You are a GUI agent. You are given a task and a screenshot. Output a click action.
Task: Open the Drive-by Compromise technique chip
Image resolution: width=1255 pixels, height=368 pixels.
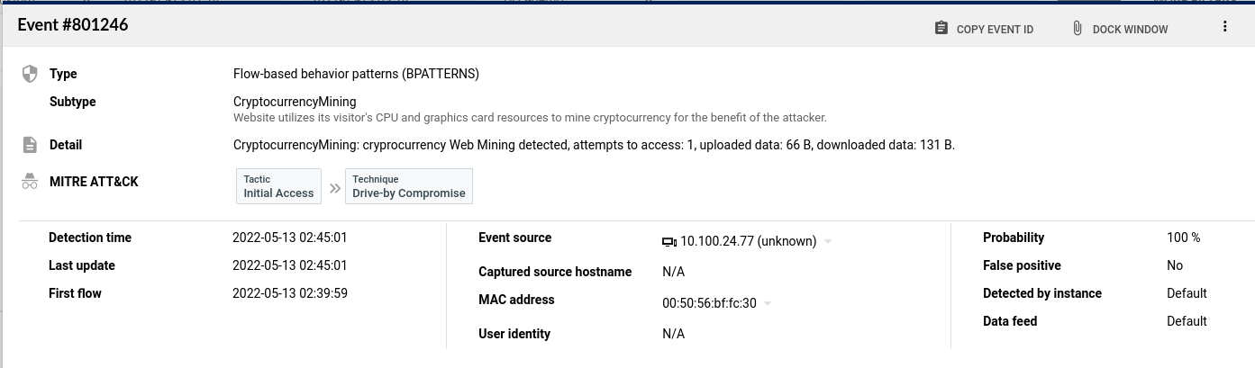coord(409,186)
